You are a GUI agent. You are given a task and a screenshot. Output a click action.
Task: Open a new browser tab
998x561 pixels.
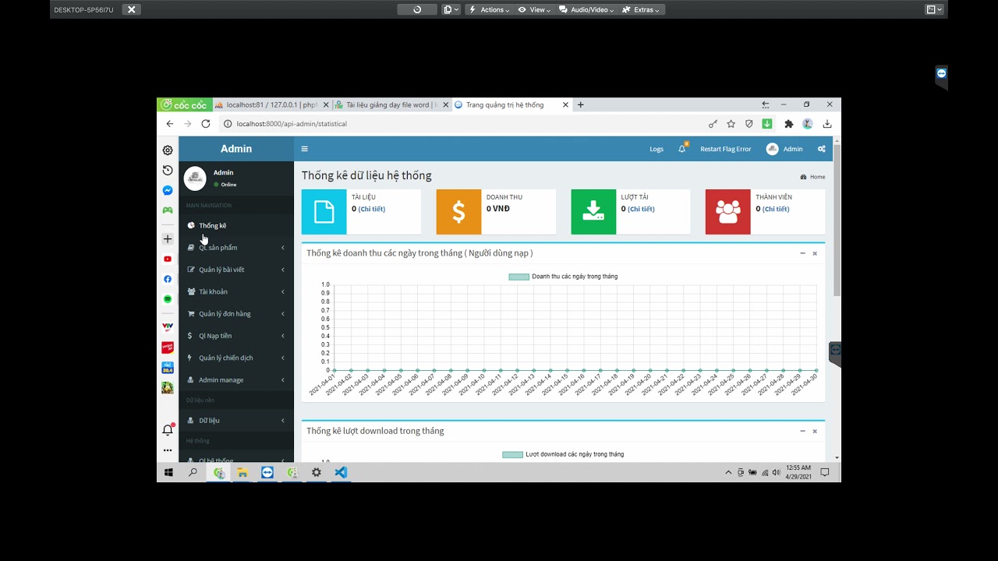pos(580,105)
